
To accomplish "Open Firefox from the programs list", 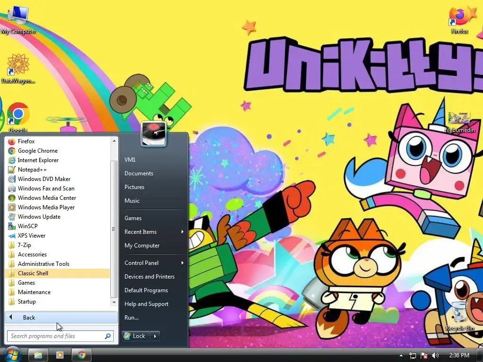I will [x=58, y=141].
